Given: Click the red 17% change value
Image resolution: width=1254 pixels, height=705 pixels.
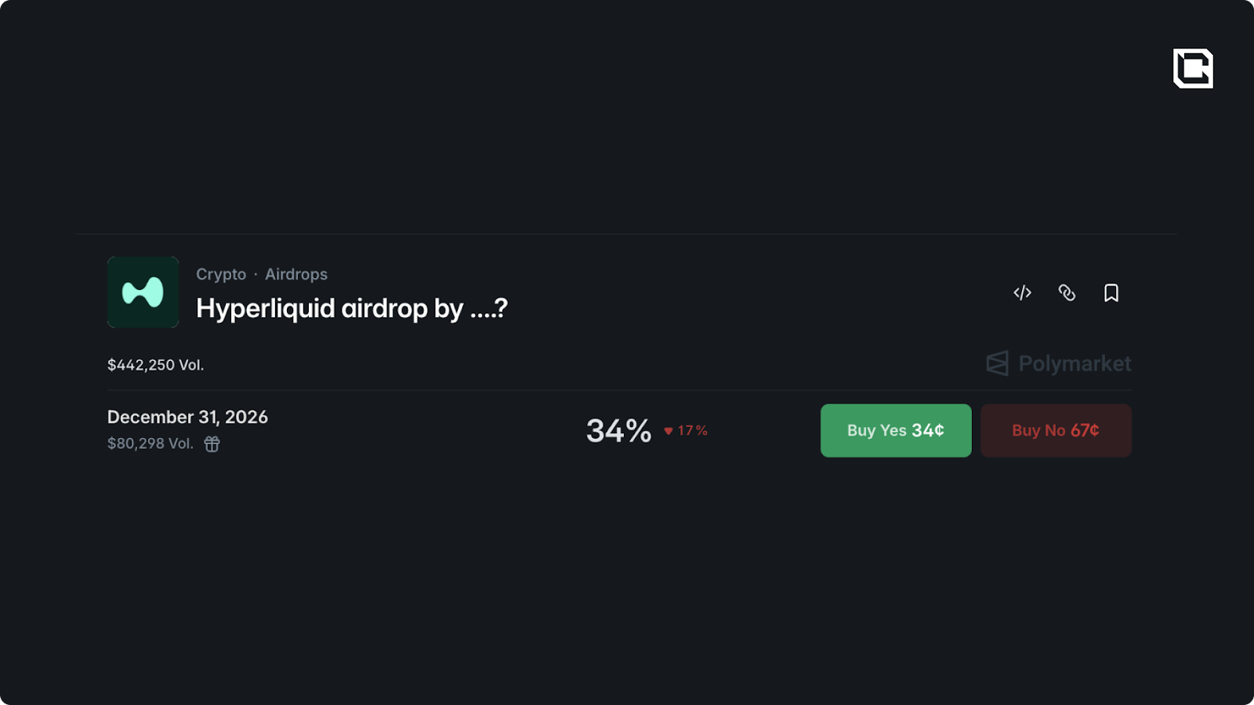Looking at the screenshot, I should pos(693,431).
